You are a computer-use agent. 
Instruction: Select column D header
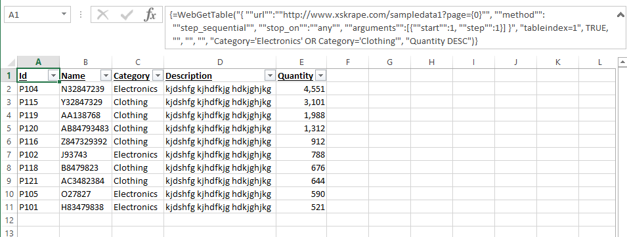220,62
